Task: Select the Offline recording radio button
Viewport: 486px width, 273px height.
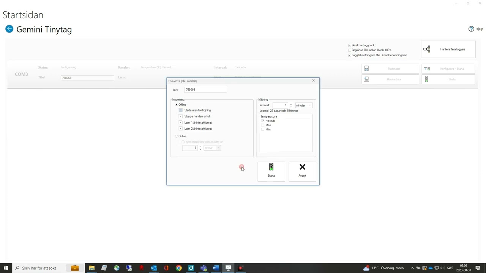Action: (177, 105)
